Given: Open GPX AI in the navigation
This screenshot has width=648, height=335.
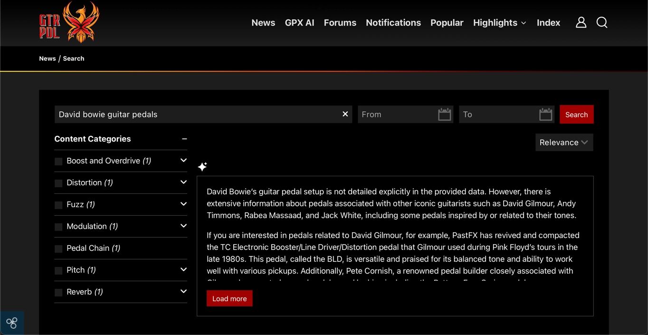Looking at the screenshot, I should (299, 23).
